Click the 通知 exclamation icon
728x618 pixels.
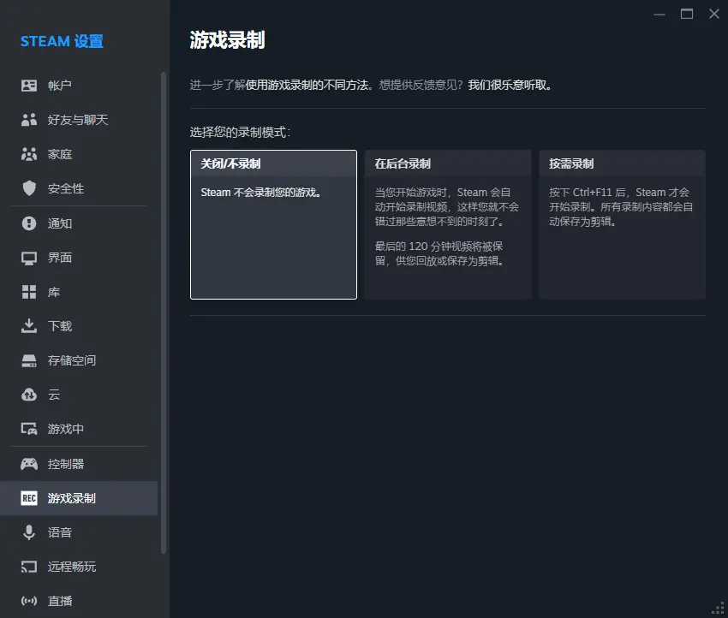[x=29, y=223]
